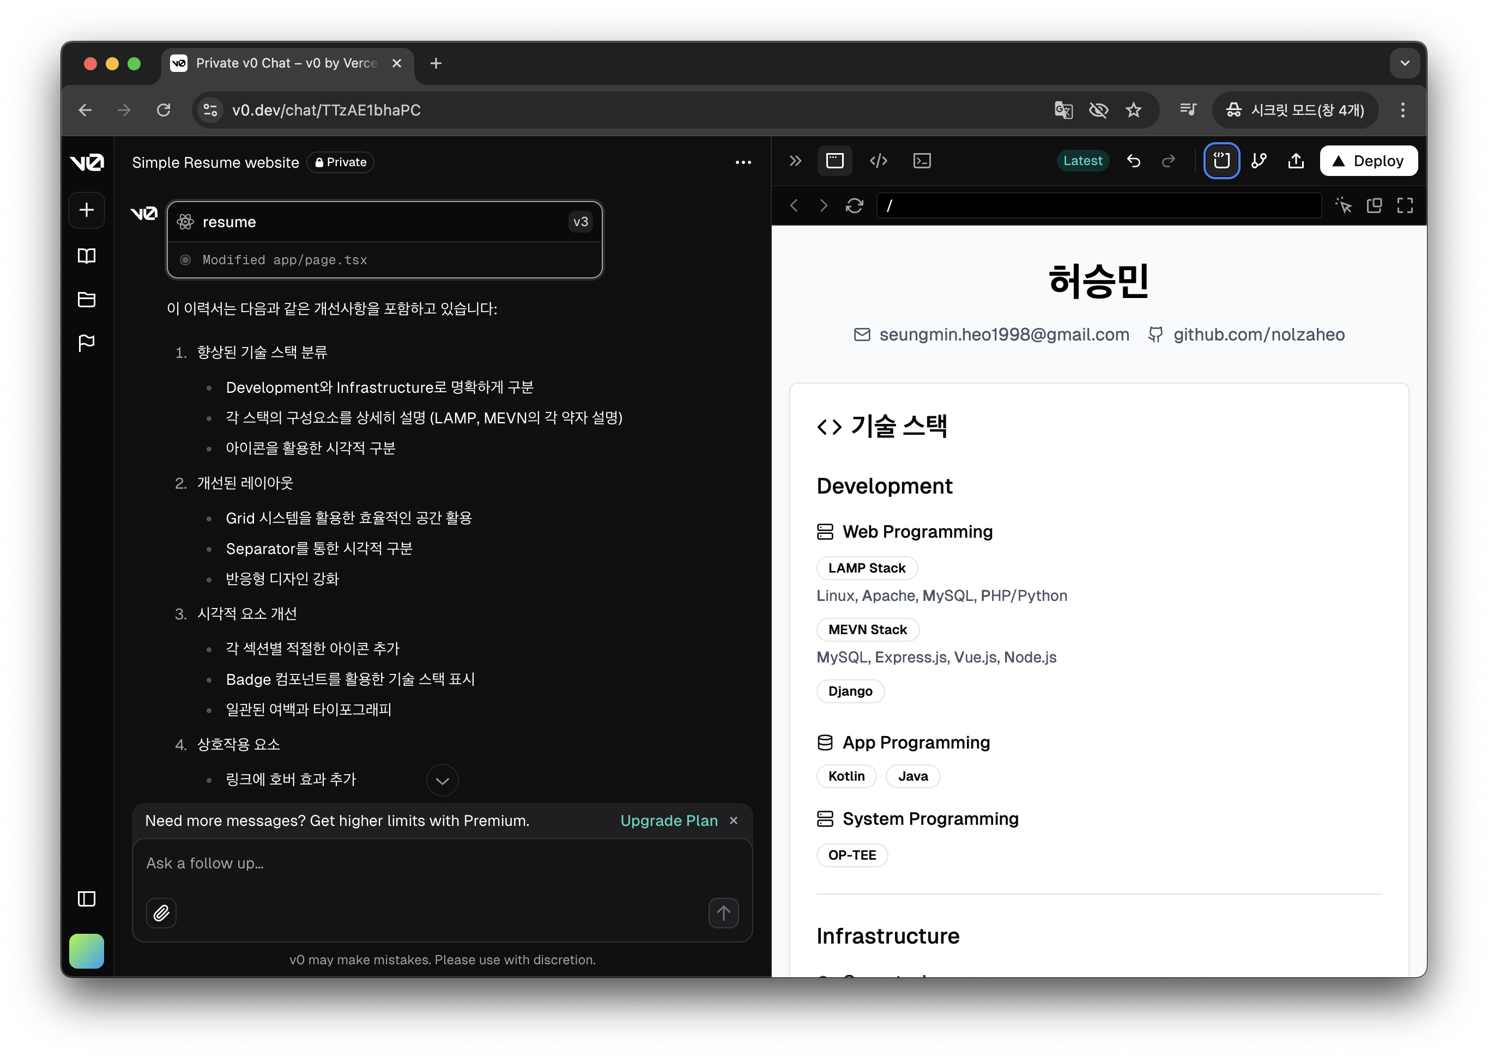The width and height of the screenshot is (1488, 1058).
Task: Open media controls icon in Chrome
Action: coord(1188,110)
